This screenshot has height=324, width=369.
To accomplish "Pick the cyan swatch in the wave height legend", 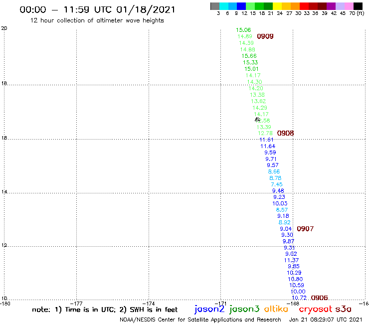I will point(224,6).
